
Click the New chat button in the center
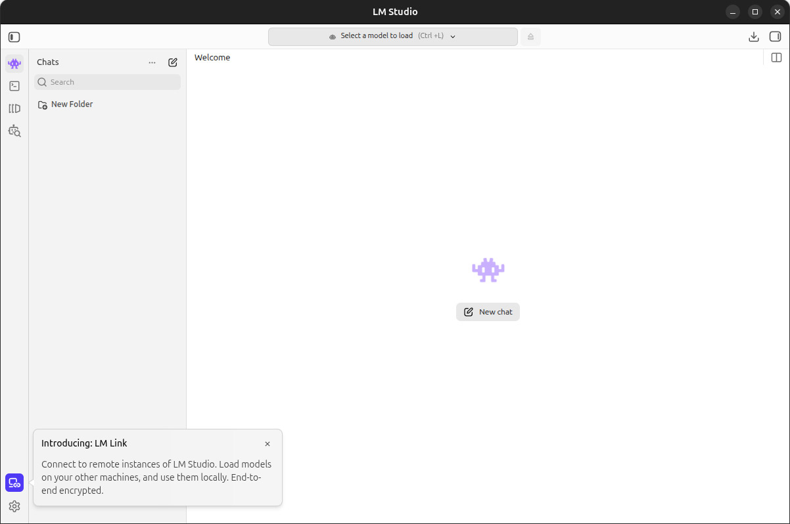[x=488, y=312]
